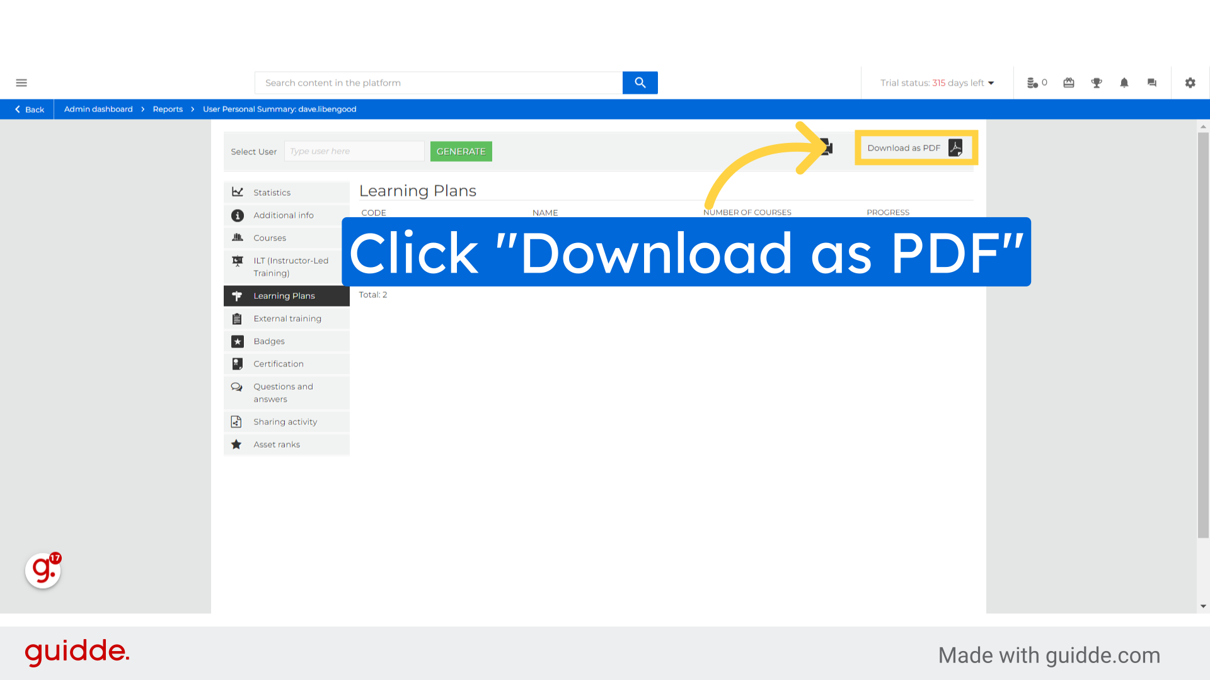Select the Statistics chart icon in the sidebar
The width and height of the screenshot is (1210, 680).
pyautogui.click(x=238, y=192)
